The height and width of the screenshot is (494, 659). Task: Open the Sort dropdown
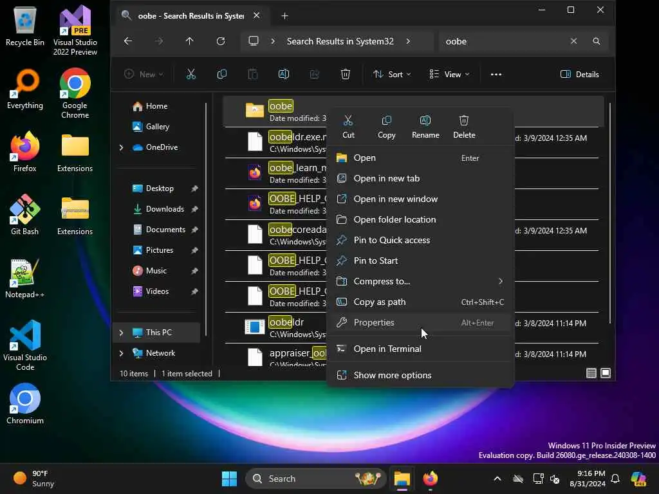392,75
